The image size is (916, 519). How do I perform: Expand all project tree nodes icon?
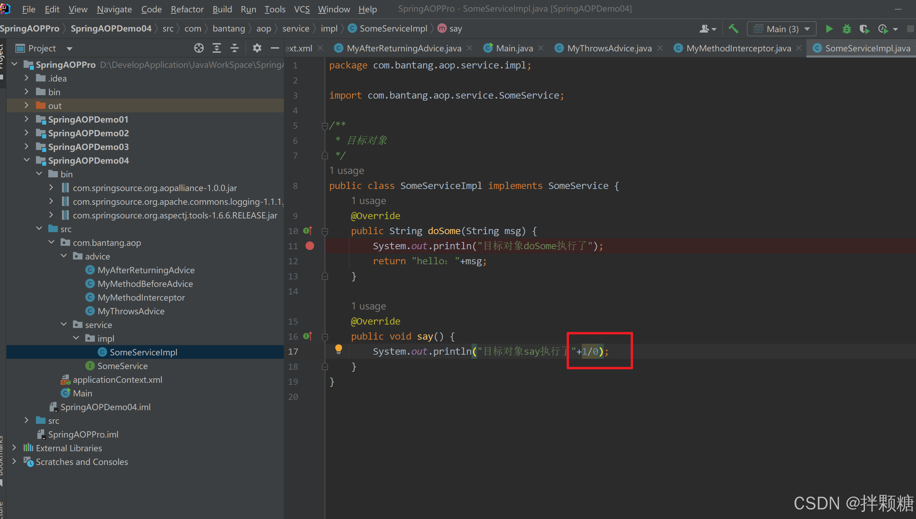pyautogui.click(x=216, y=48)
